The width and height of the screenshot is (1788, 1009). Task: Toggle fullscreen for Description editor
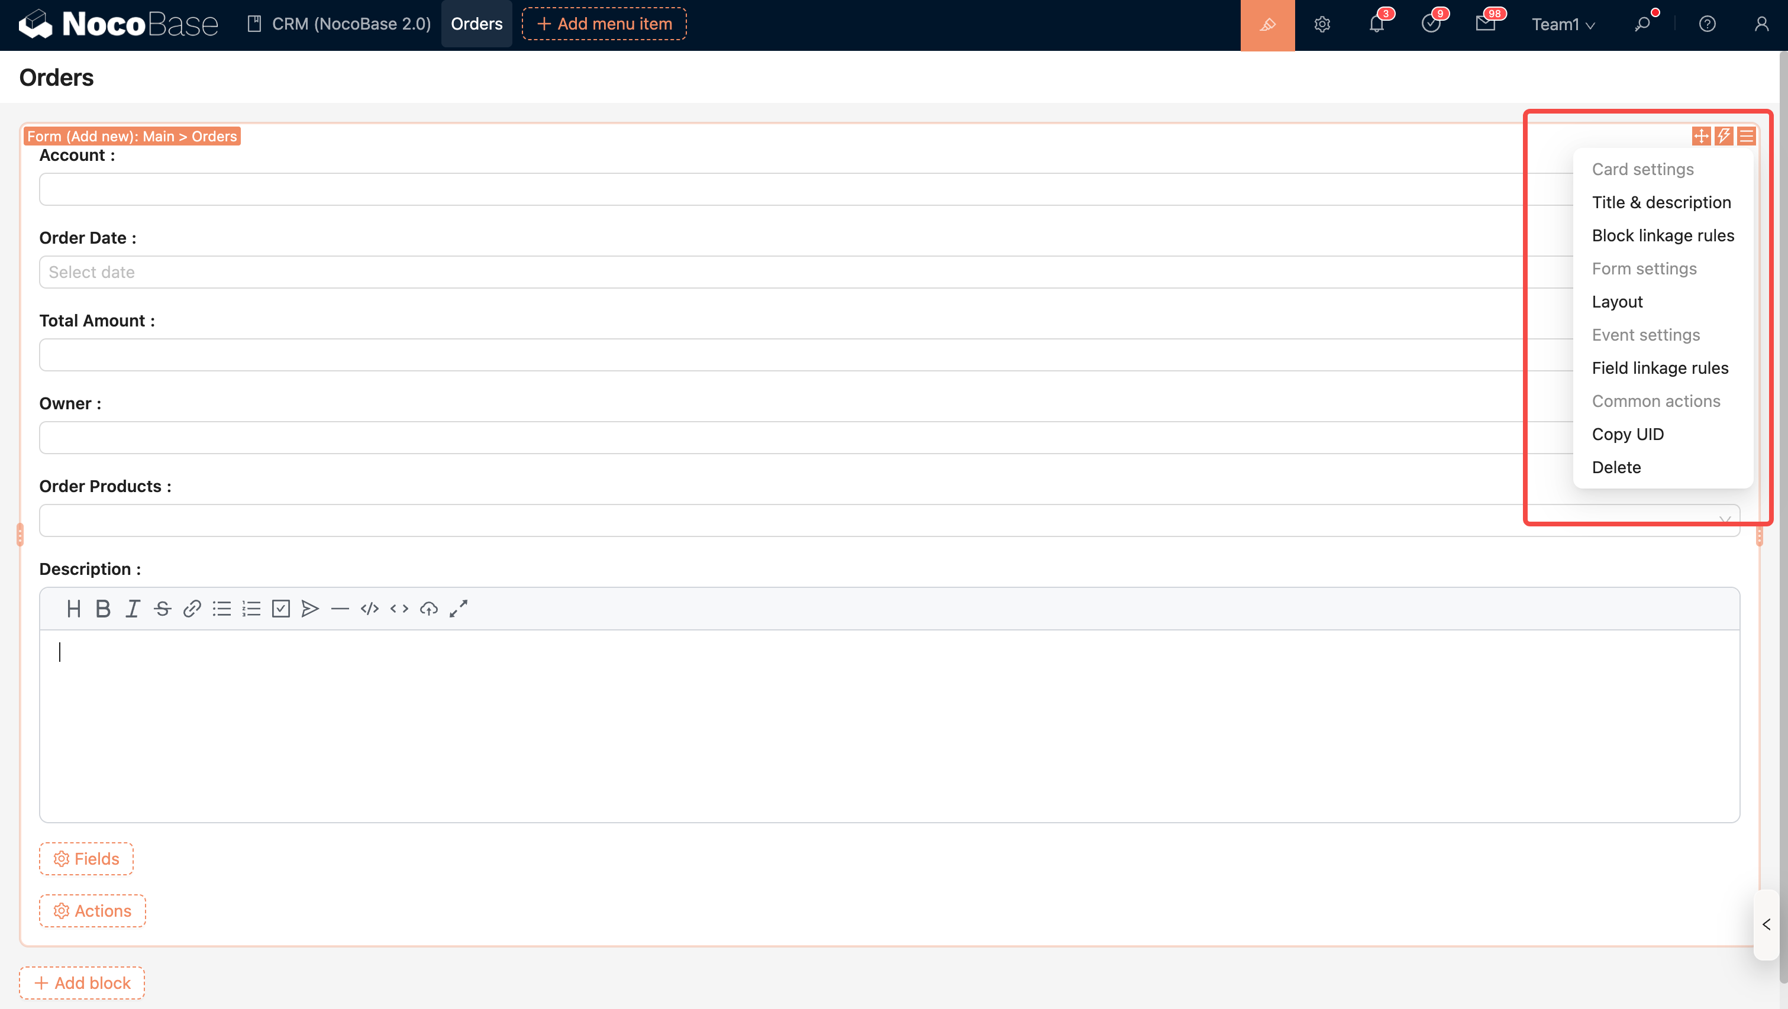pyautogui.click(x=458, y=609)
